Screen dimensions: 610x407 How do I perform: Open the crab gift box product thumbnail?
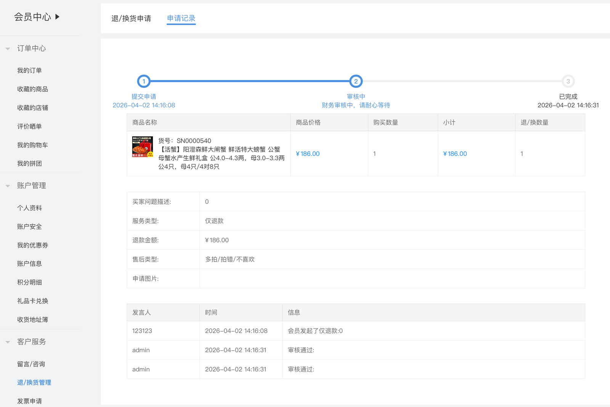click(x=142, y=147)
